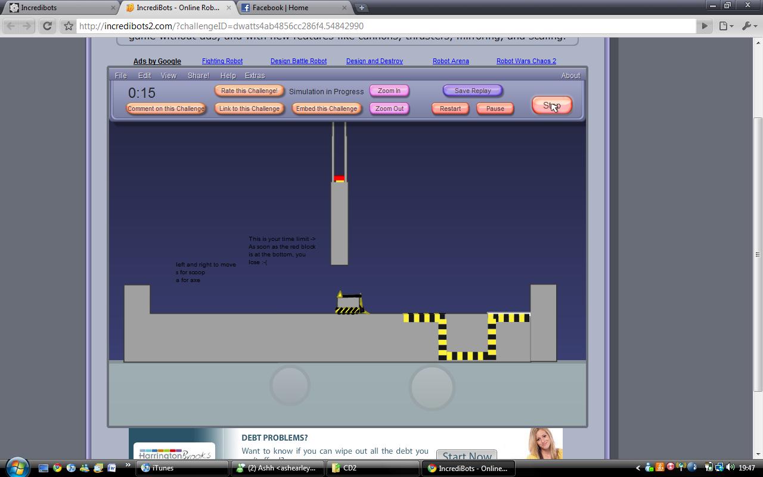
Task: Restart the simulation
Action: pyautogui.click(x=450, y=109)
